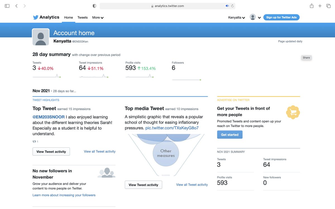The height and width of the screenshot is (209, 335).
Task: Click the Account home heading
Action: [74, 33]
